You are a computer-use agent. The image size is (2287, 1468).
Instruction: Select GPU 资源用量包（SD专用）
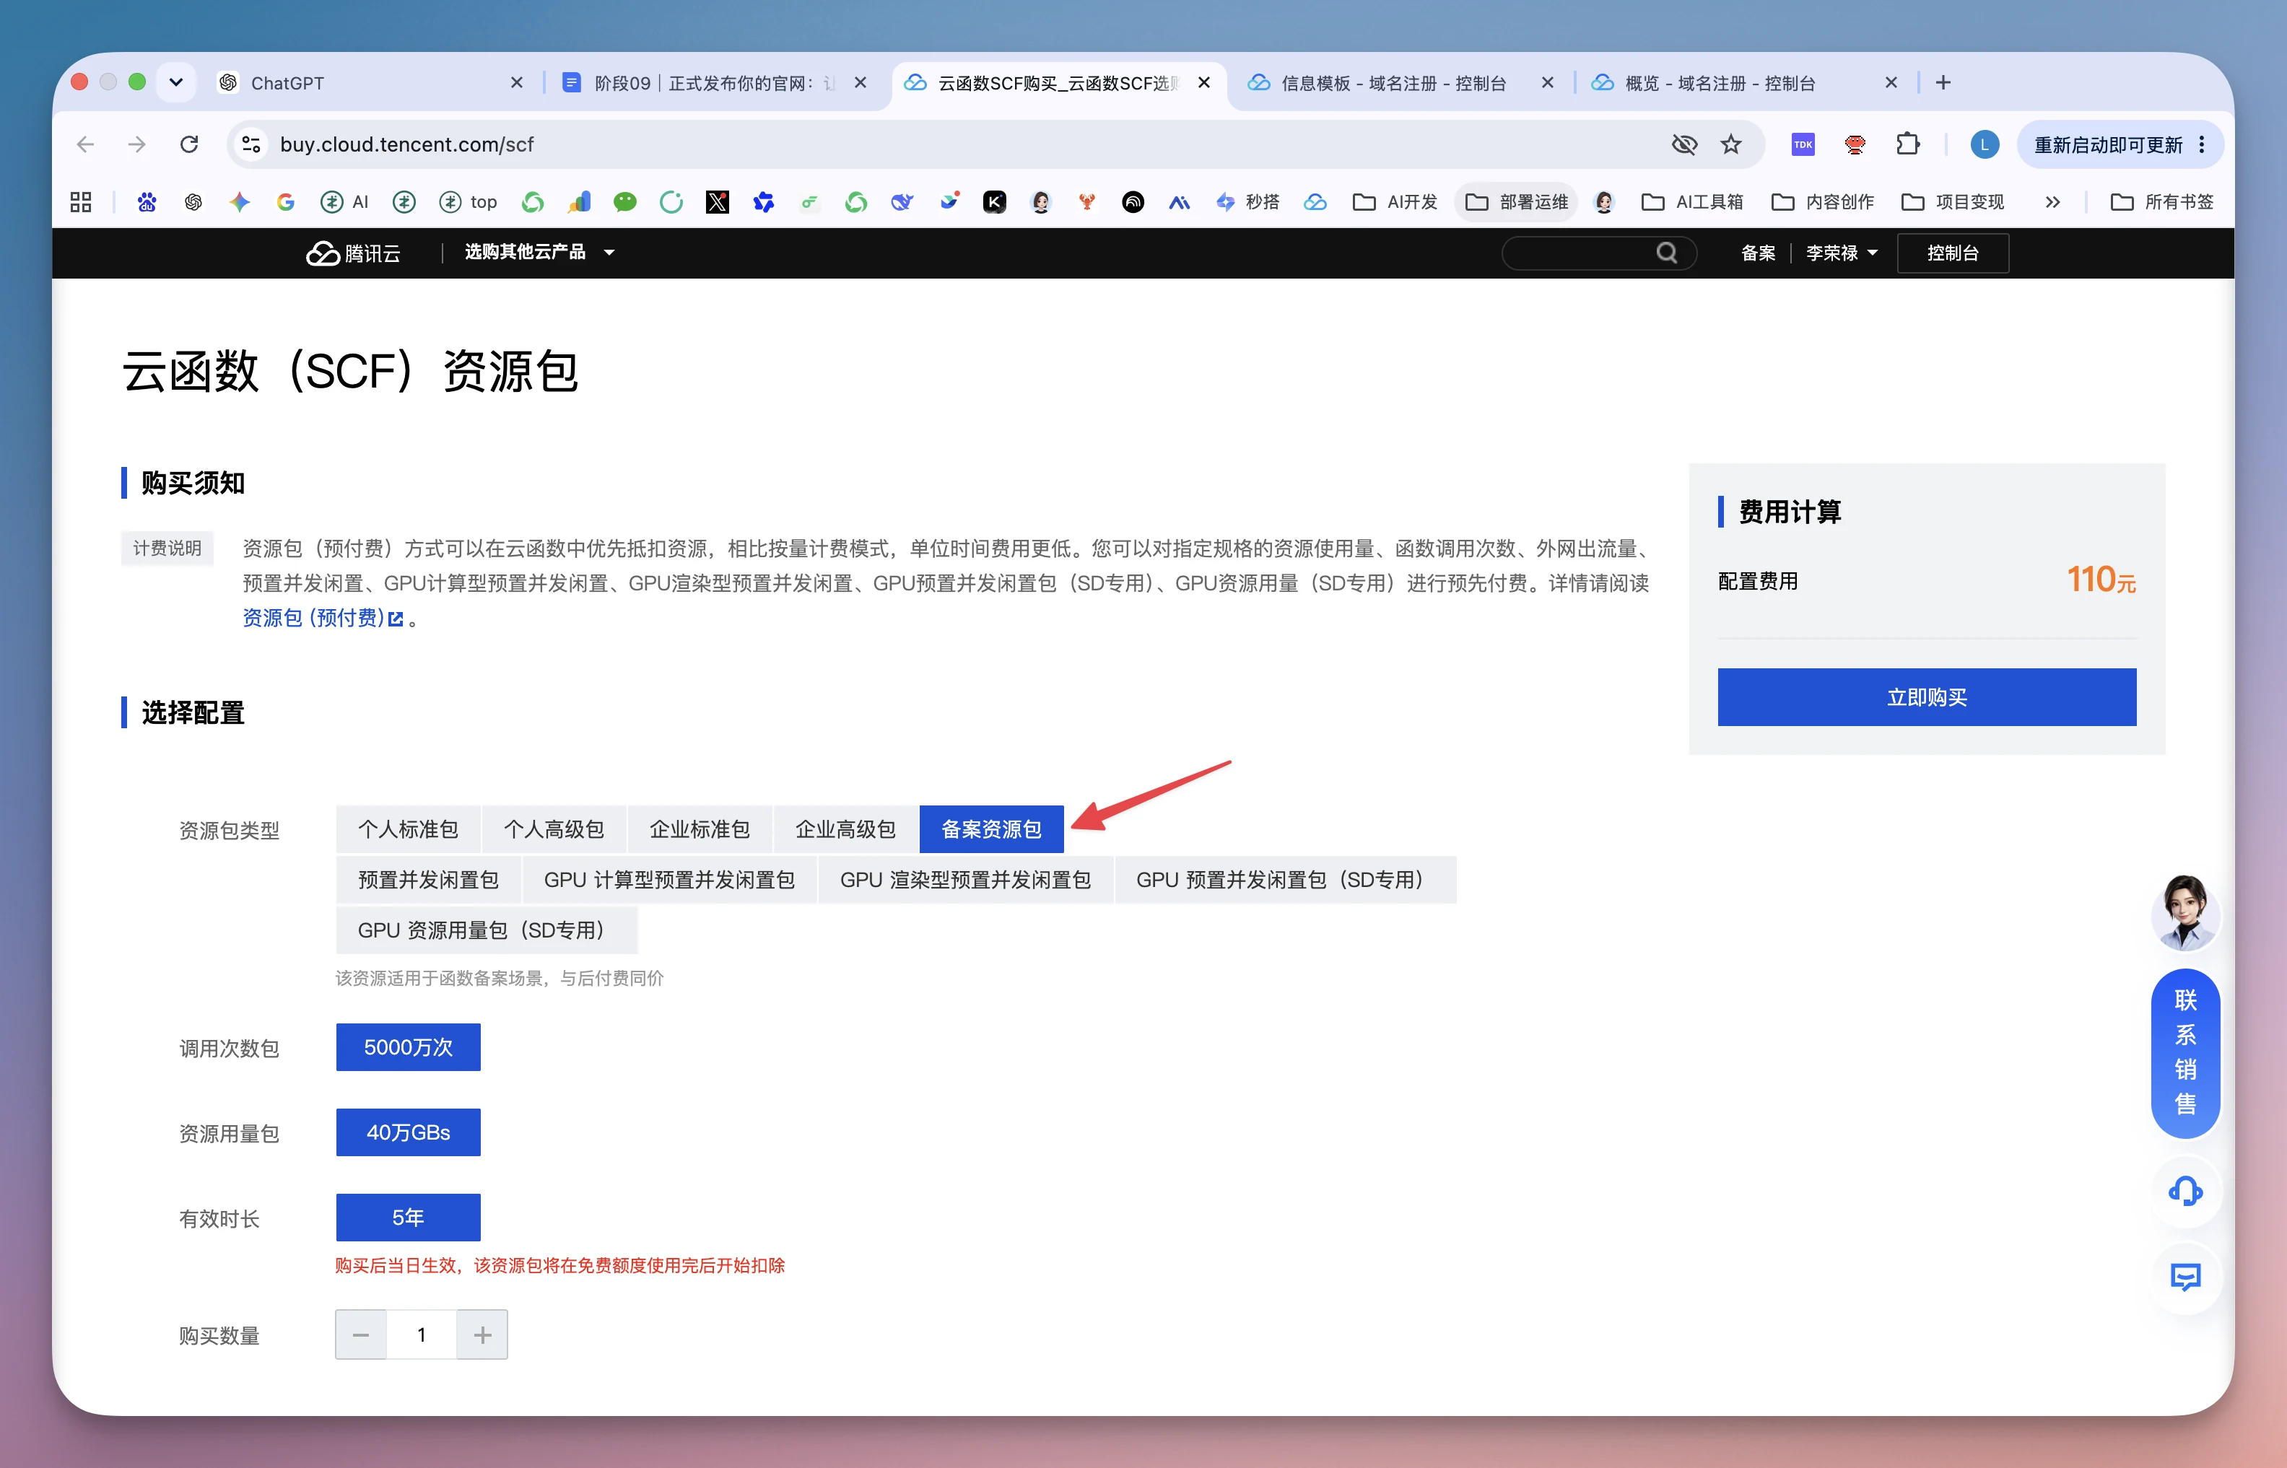(x=486, y=930)
